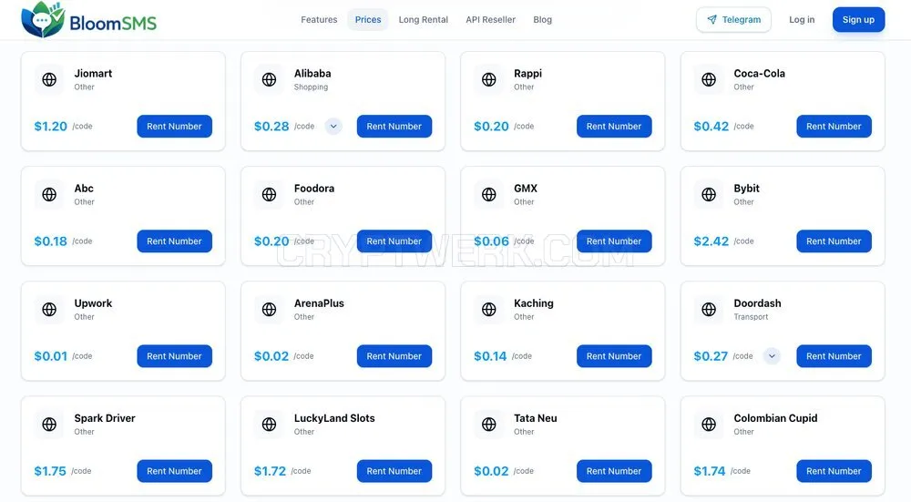
Task: Rent a number for Spark Driver
Action: (174, 471)
